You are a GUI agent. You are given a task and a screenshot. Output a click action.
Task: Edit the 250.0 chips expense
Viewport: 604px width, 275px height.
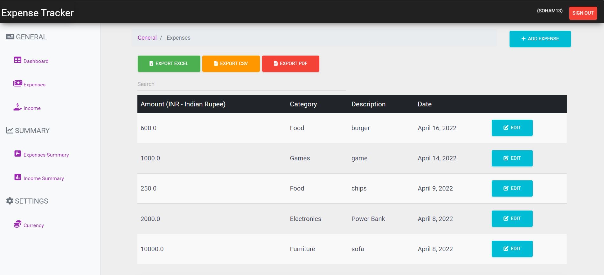click(x=512, y=188)
